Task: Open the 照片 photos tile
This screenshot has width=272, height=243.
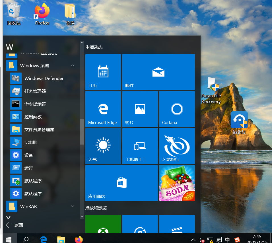Action: [x=140, y=109]
